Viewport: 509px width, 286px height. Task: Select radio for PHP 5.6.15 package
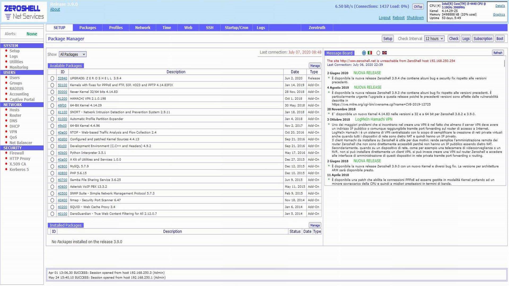[x=52, y=173]
